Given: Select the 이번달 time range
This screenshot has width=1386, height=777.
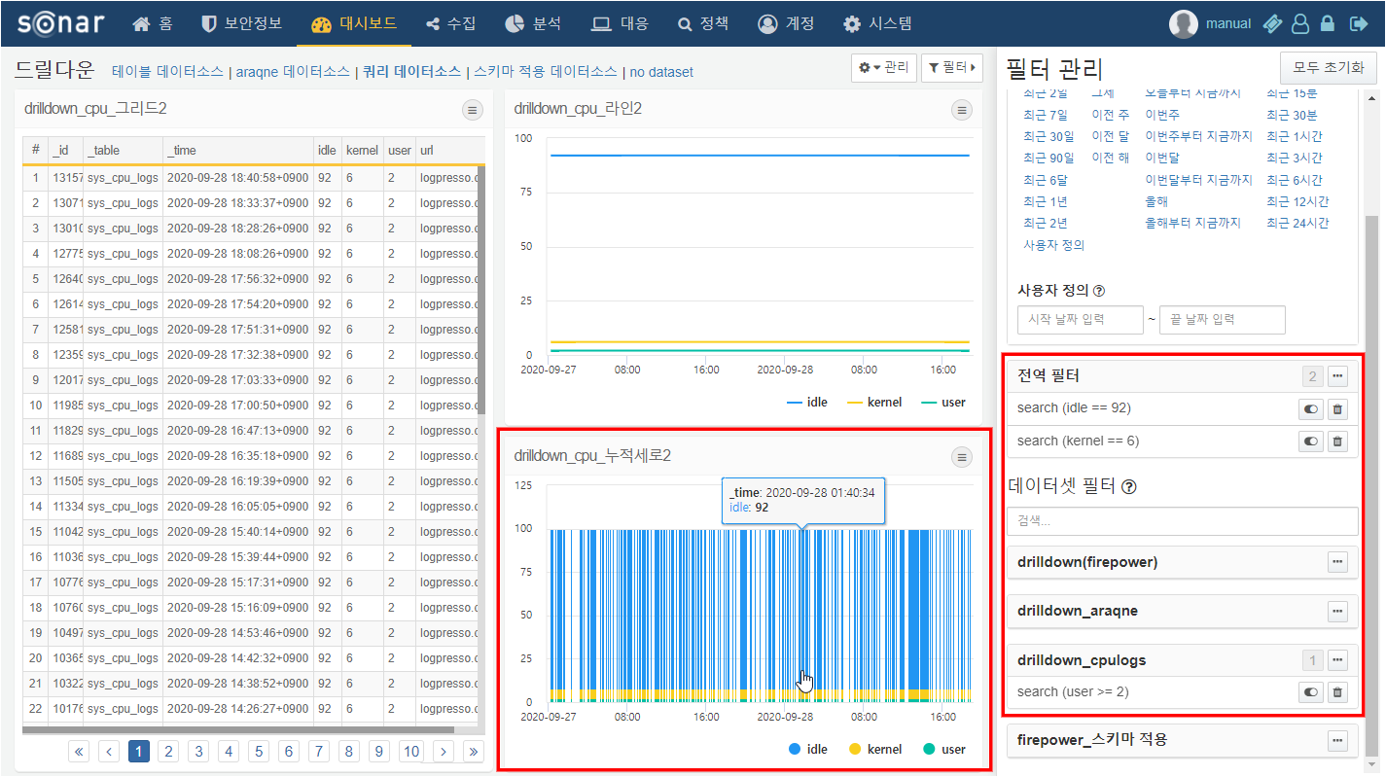Looking at the screenshot, I should 1162,158.
